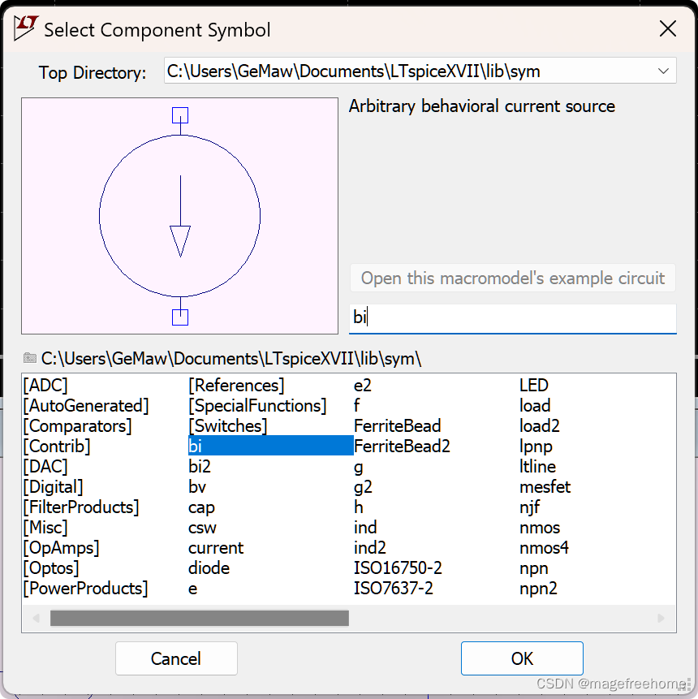Select the load component
The width and height of the screenshot is (698, 699).
[535, 406]
